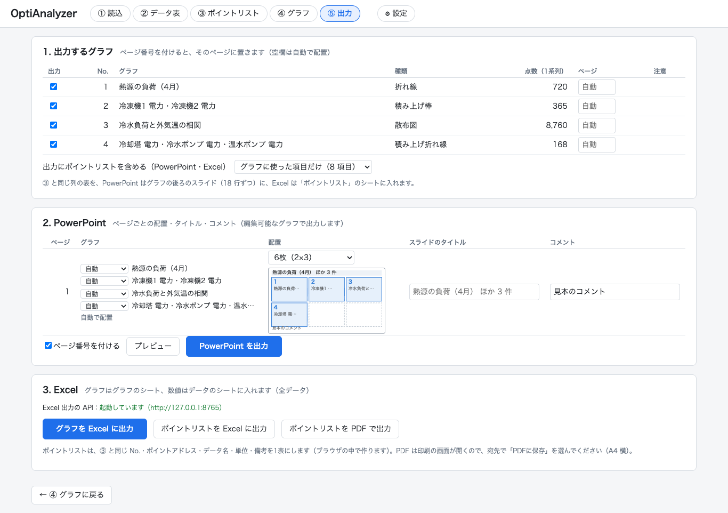Open position dropdown for 熱源の負荷（4月）

click(x=104, y=269)
